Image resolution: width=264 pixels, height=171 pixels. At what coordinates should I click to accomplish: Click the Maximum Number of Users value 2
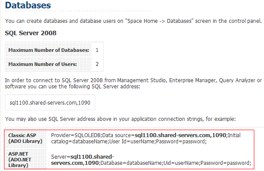pos(97,64)
